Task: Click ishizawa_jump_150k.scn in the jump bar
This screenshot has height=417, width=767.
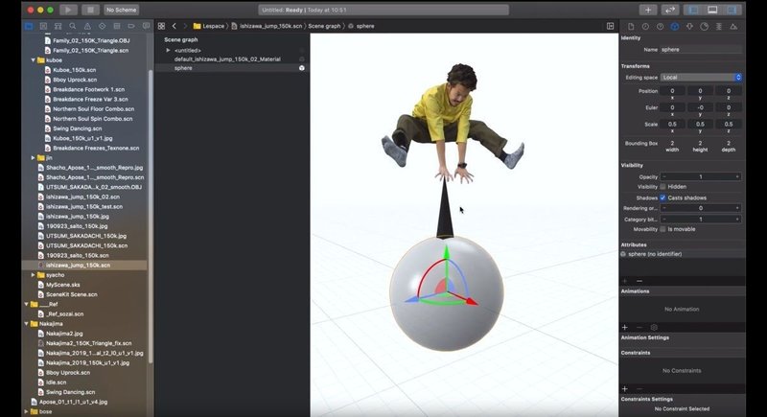Action: coord(267,26)
